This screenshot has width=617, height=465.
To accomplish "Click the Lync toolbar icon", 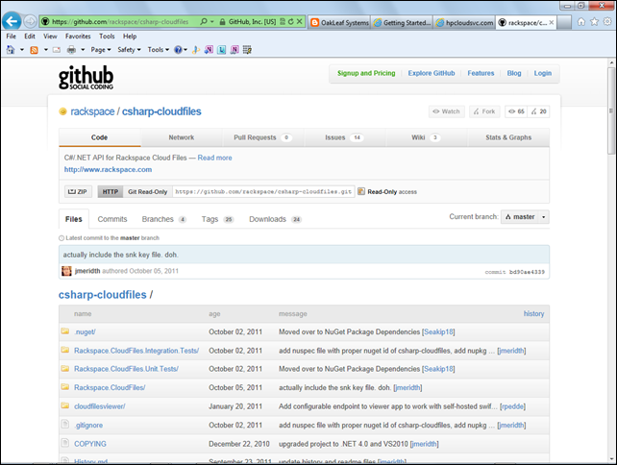I will click(x=222, y=50).
